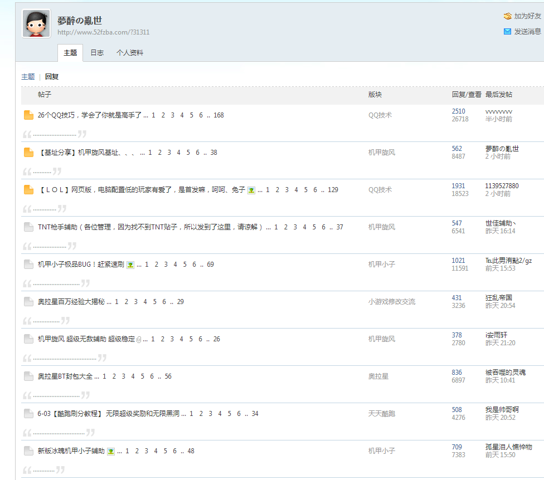
Task: Click image attachment icon on LOL网页版 thread
Action: [x=251, y=190]
